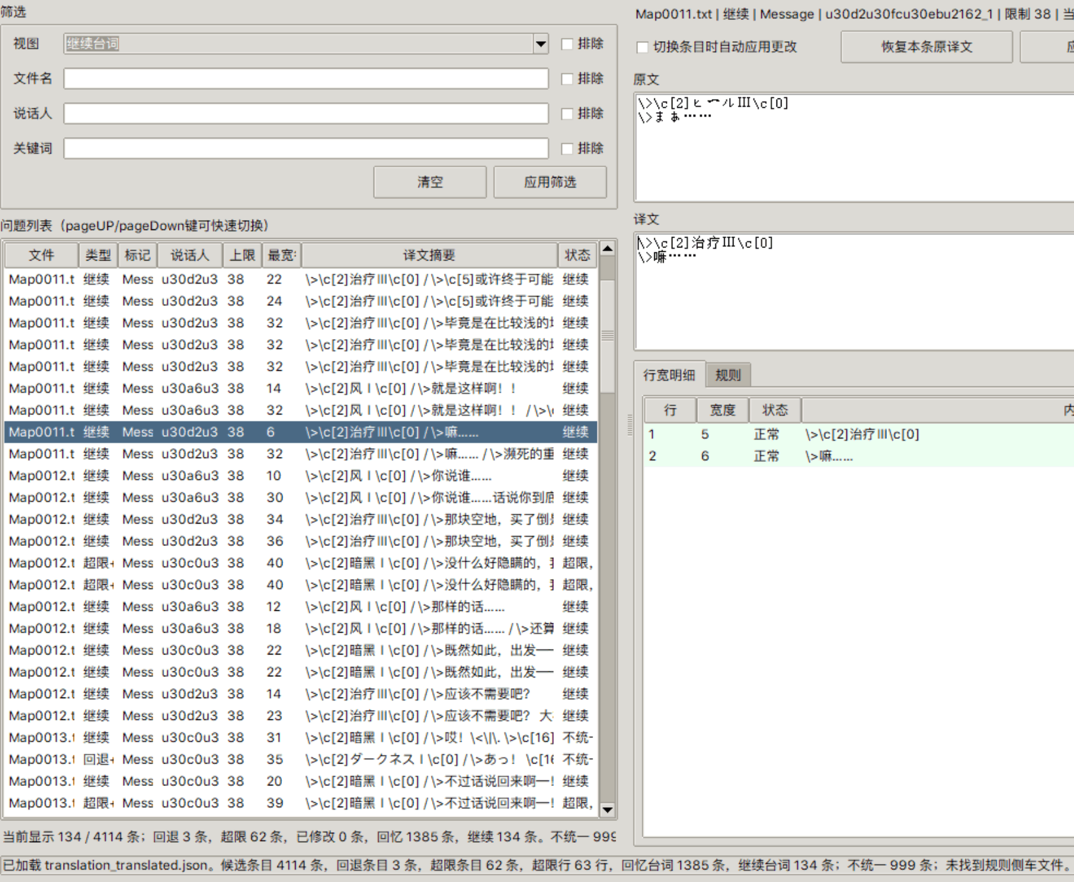This screenshot has height=882, width=1074.
Task: Toggle 排除 checkbox for 视图 row
Action: (567, 44)
